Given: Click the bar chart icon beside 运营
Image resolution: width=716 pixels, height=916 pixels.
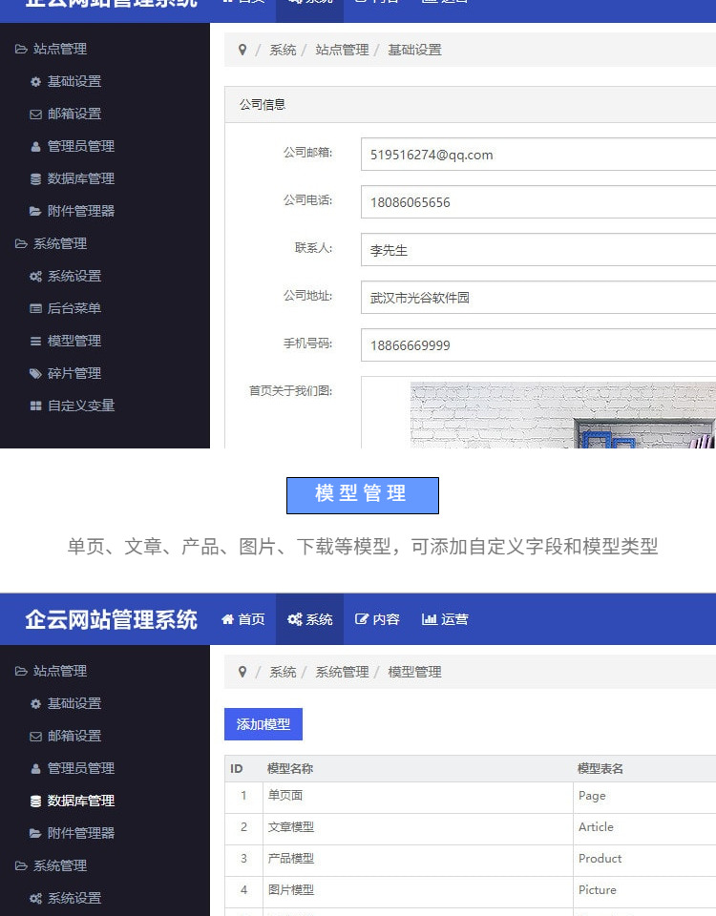Looking at the screenshot, I should click(x=429, y=619).
